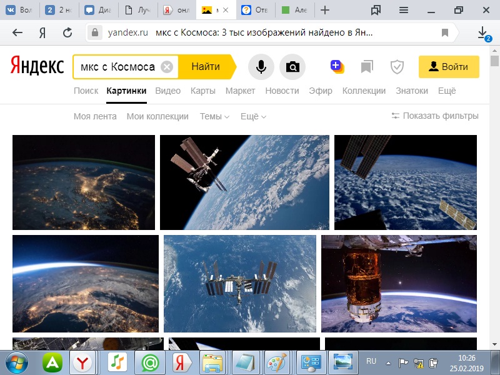This screenshot has height=375, width=500.
Task: Search by image using the camera icon
Action: point(292,67)
